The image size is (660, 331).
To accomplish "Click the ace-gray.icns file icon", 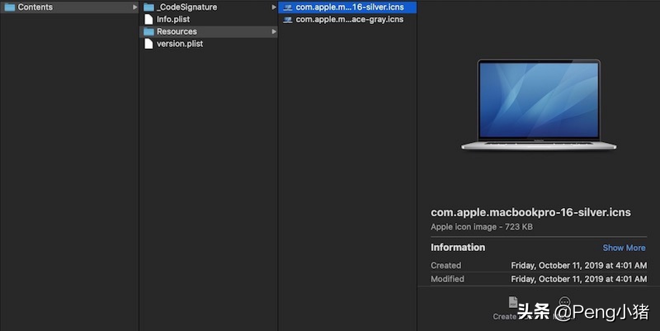I will [288, 19].
